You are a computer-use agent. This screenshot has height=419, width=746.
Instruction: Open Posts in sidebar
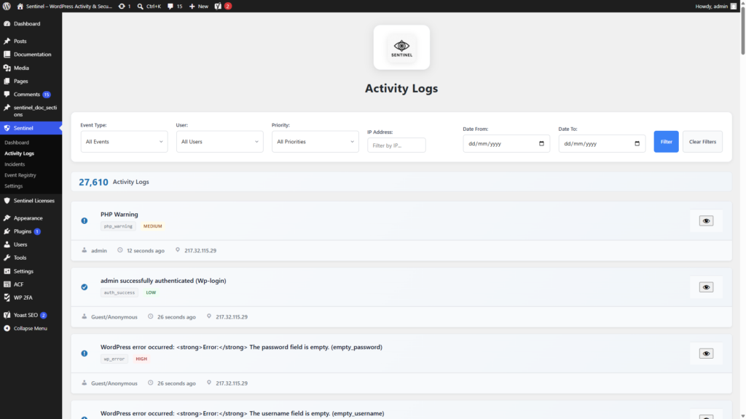point(20,41)
